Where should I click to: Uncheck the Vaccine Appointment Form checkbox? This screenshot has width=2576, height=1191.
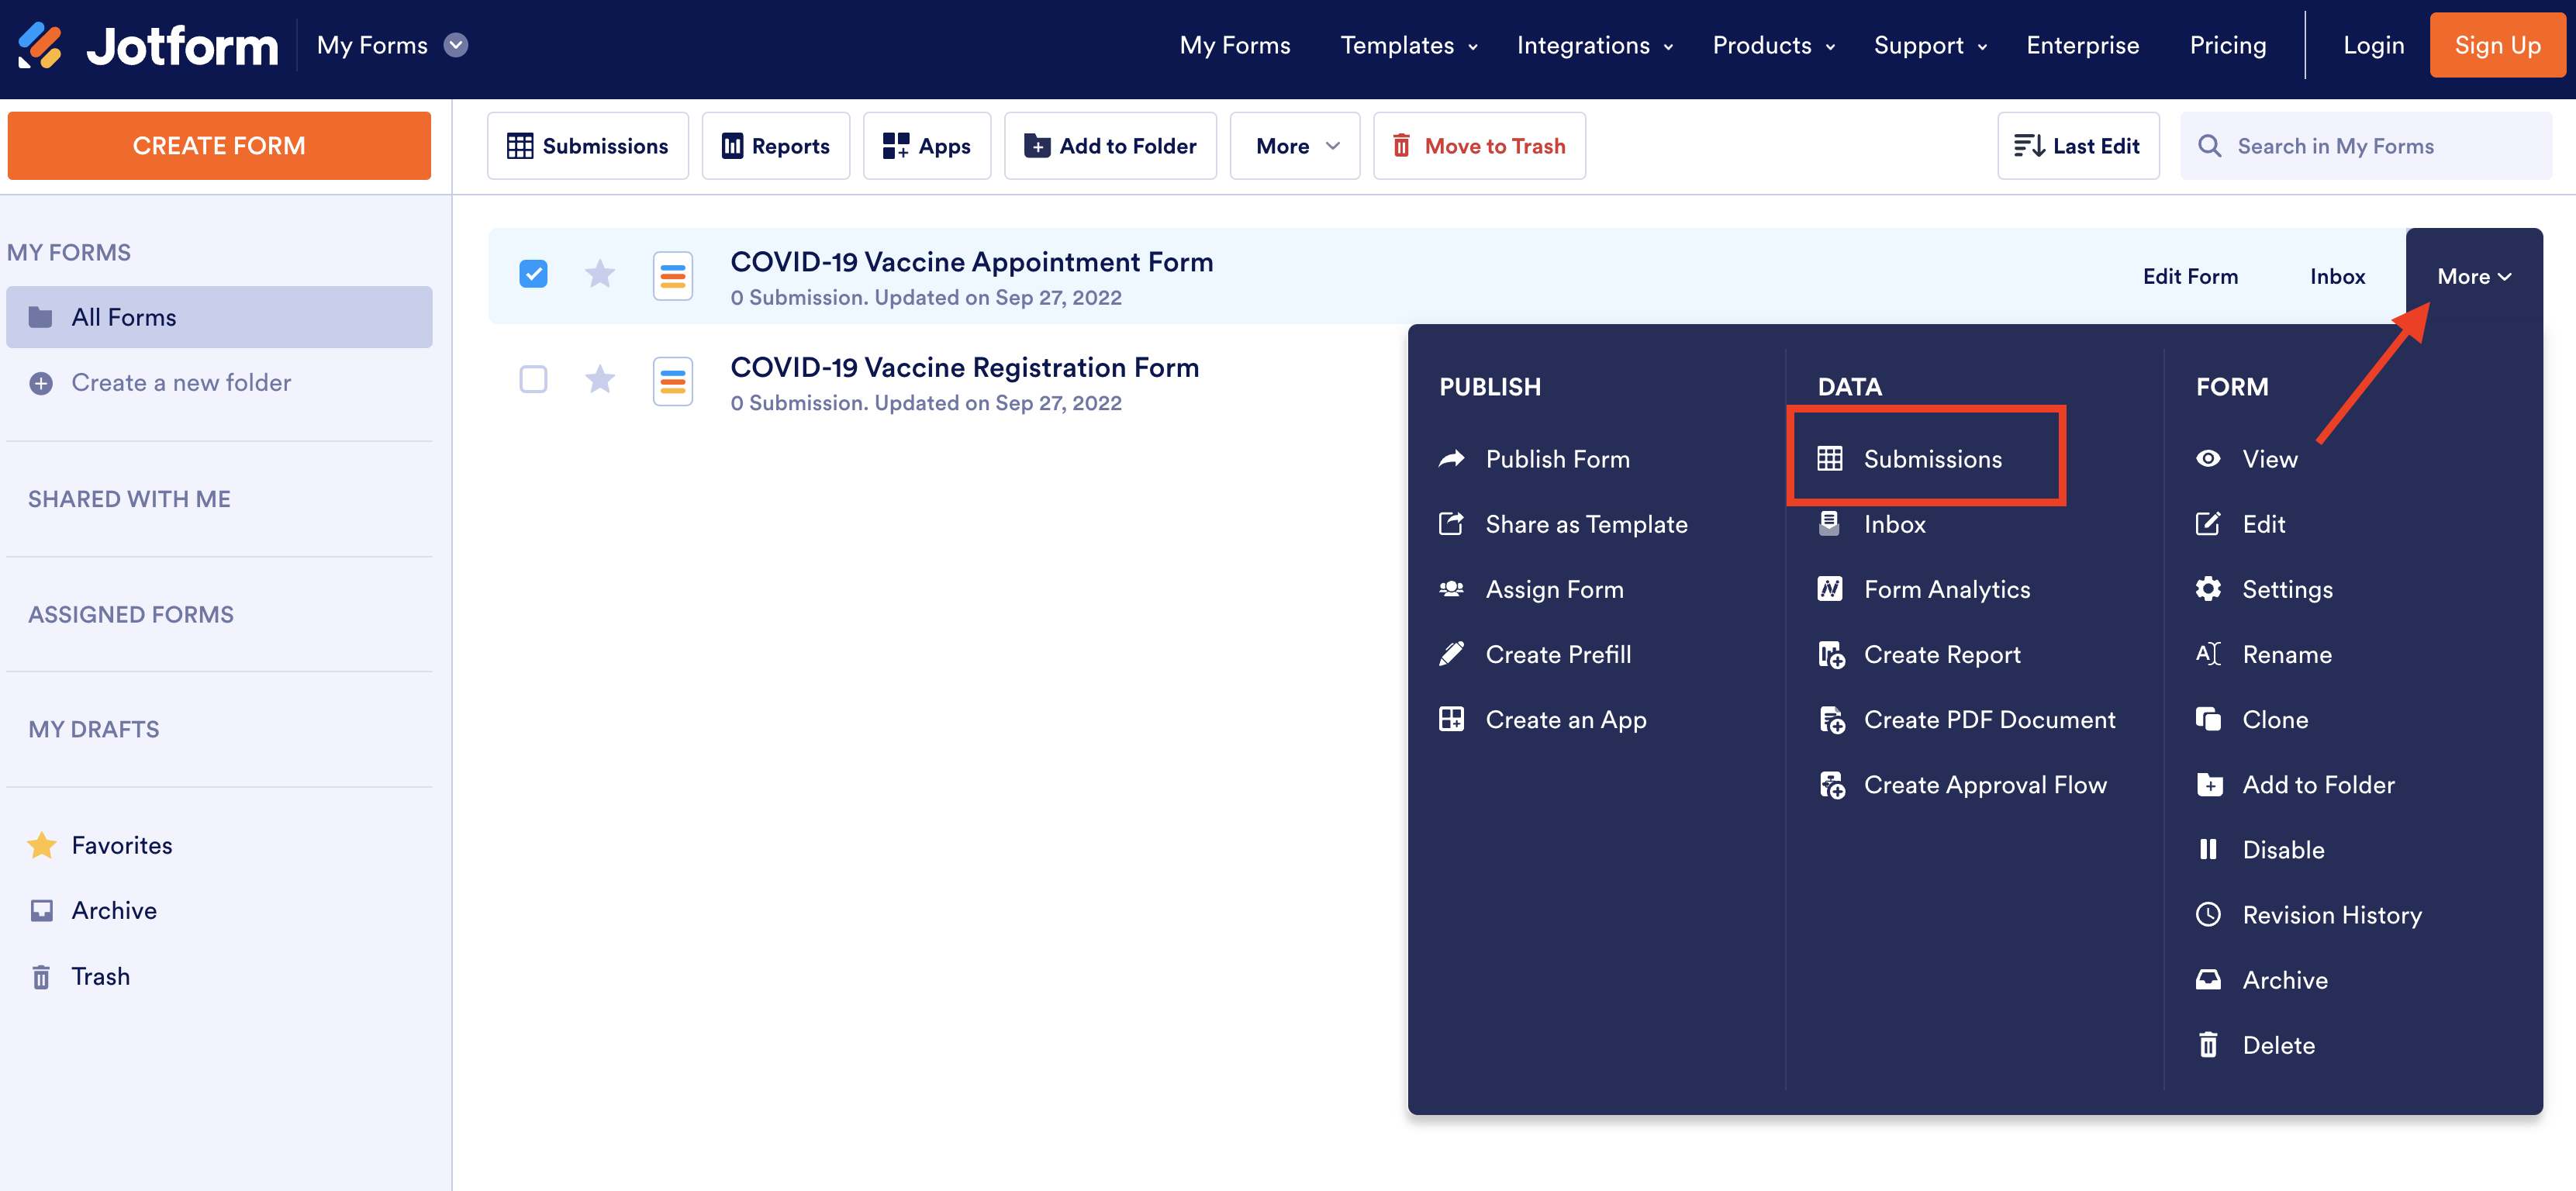point(533,274)
